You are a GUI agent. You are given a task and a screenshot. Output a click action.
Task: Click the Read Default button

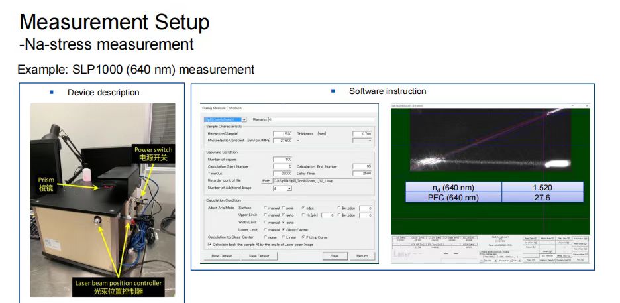click(221, 255)
